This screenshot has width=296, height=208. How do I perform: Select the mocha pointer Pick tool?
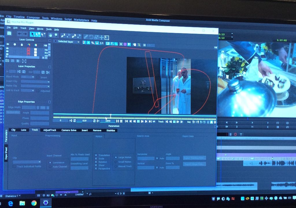click(x=32, y=34)
